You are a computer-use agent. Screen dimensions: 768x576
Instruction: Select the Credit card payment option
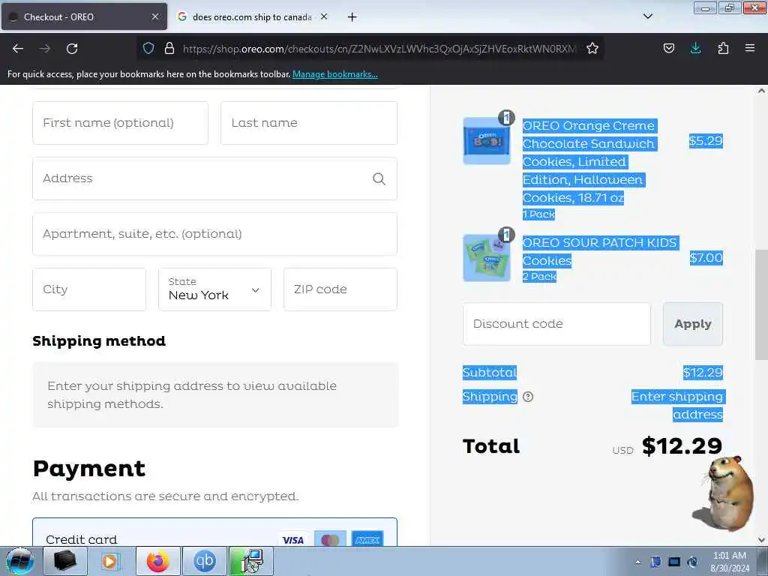[215, 532]
